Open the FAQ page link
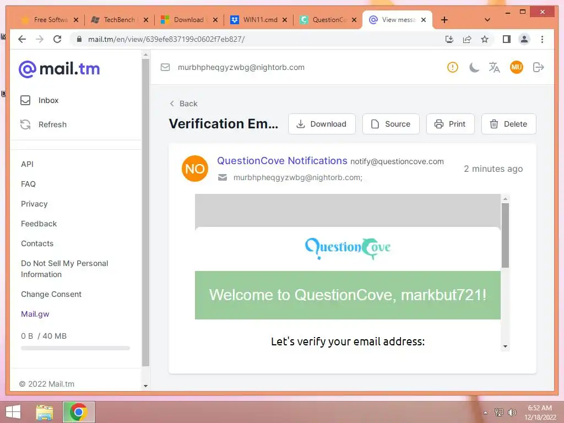The image size is (564, 423). tap(29, 184)
